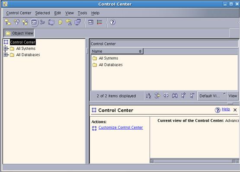
Task: Click the help question mark icon beside Help link
Action: (218, 110)
